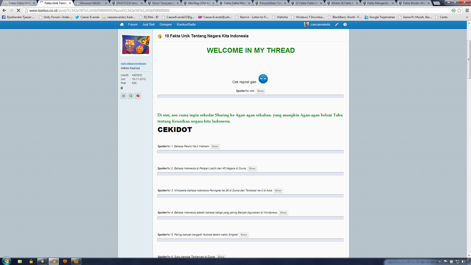Open KaskusRadio in the navbar
This screenshot has height=265, width=471.
(186, 25)
